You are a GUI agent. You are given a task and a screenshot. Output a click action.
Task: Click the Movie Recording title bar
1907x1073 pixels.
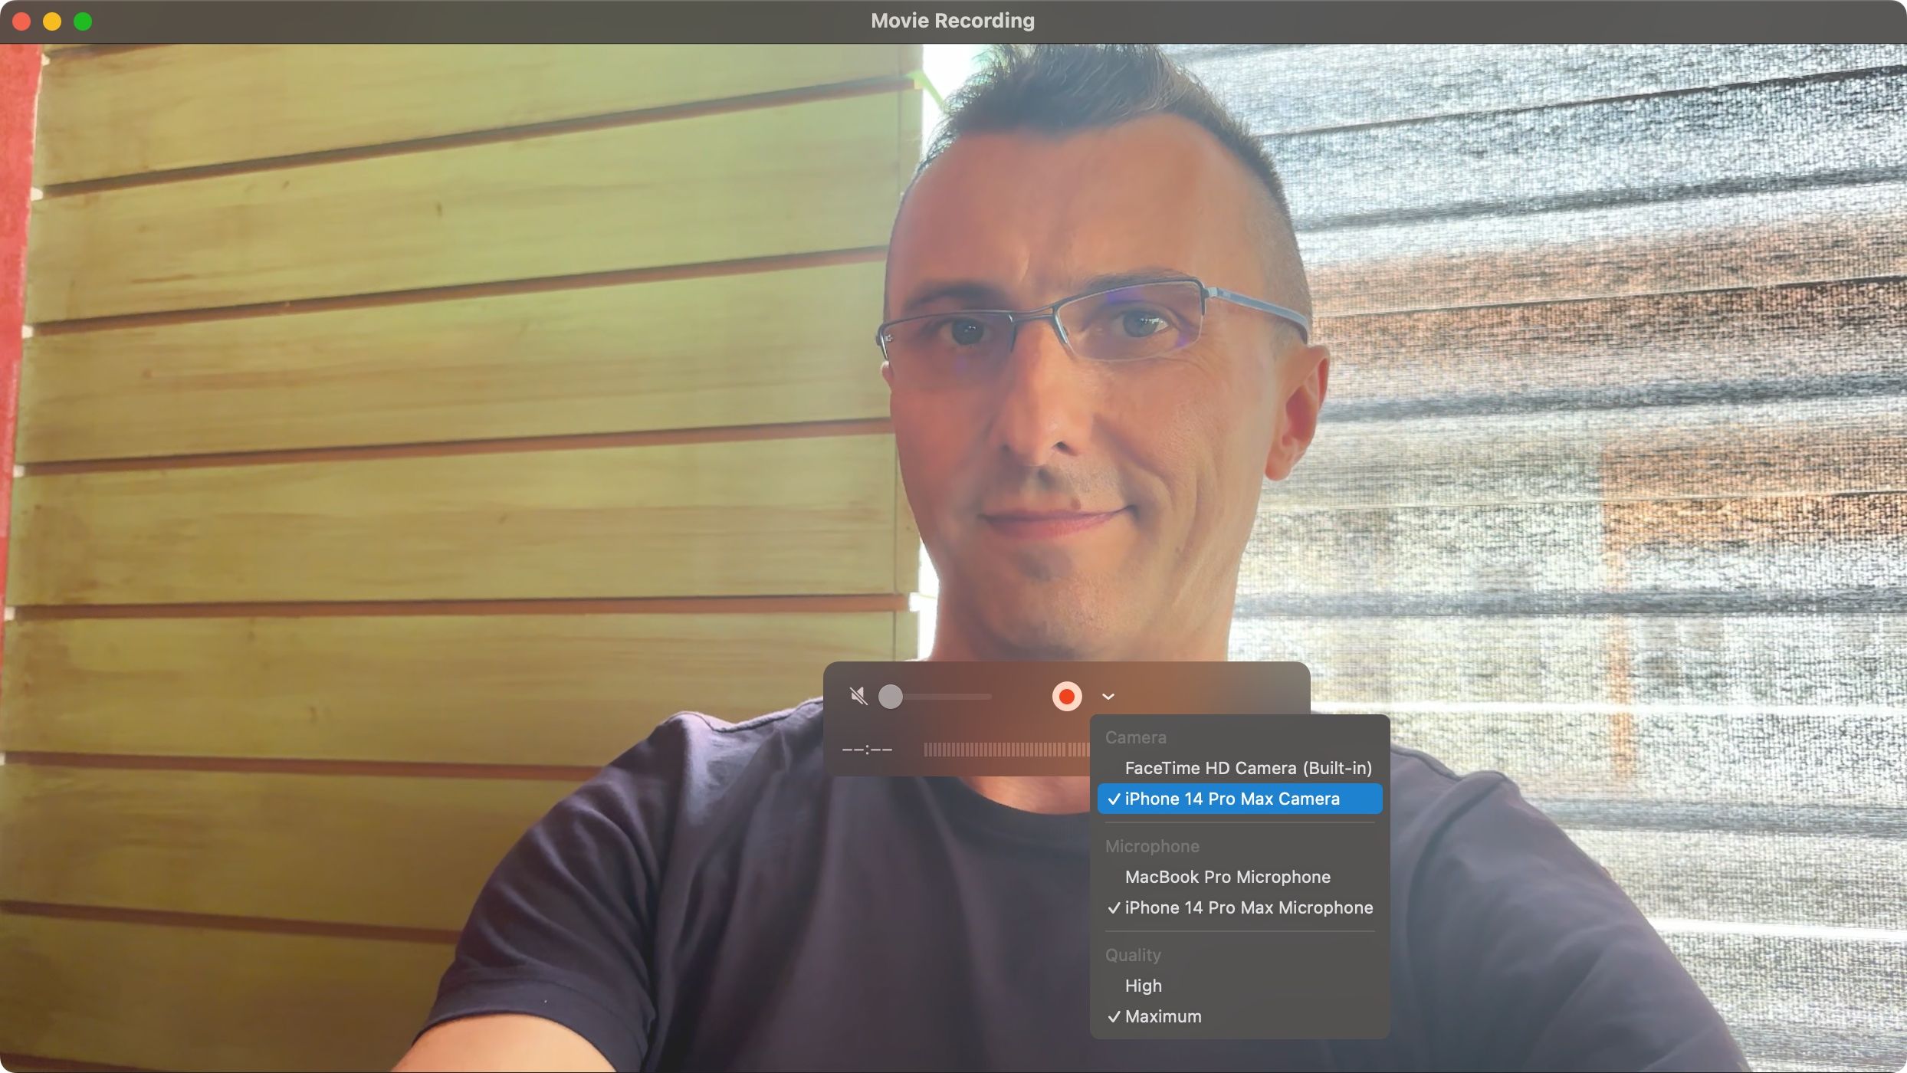(x=952, y=21)
